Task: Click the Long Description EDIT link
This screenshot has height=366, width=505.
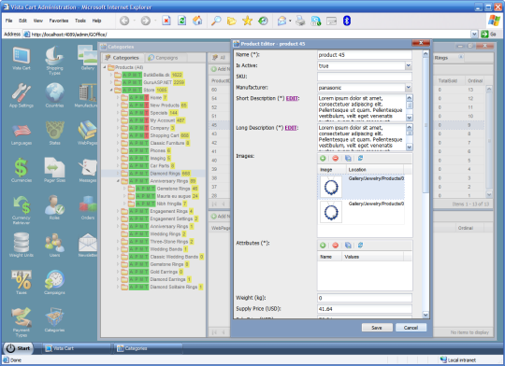Action: [291, 128]
